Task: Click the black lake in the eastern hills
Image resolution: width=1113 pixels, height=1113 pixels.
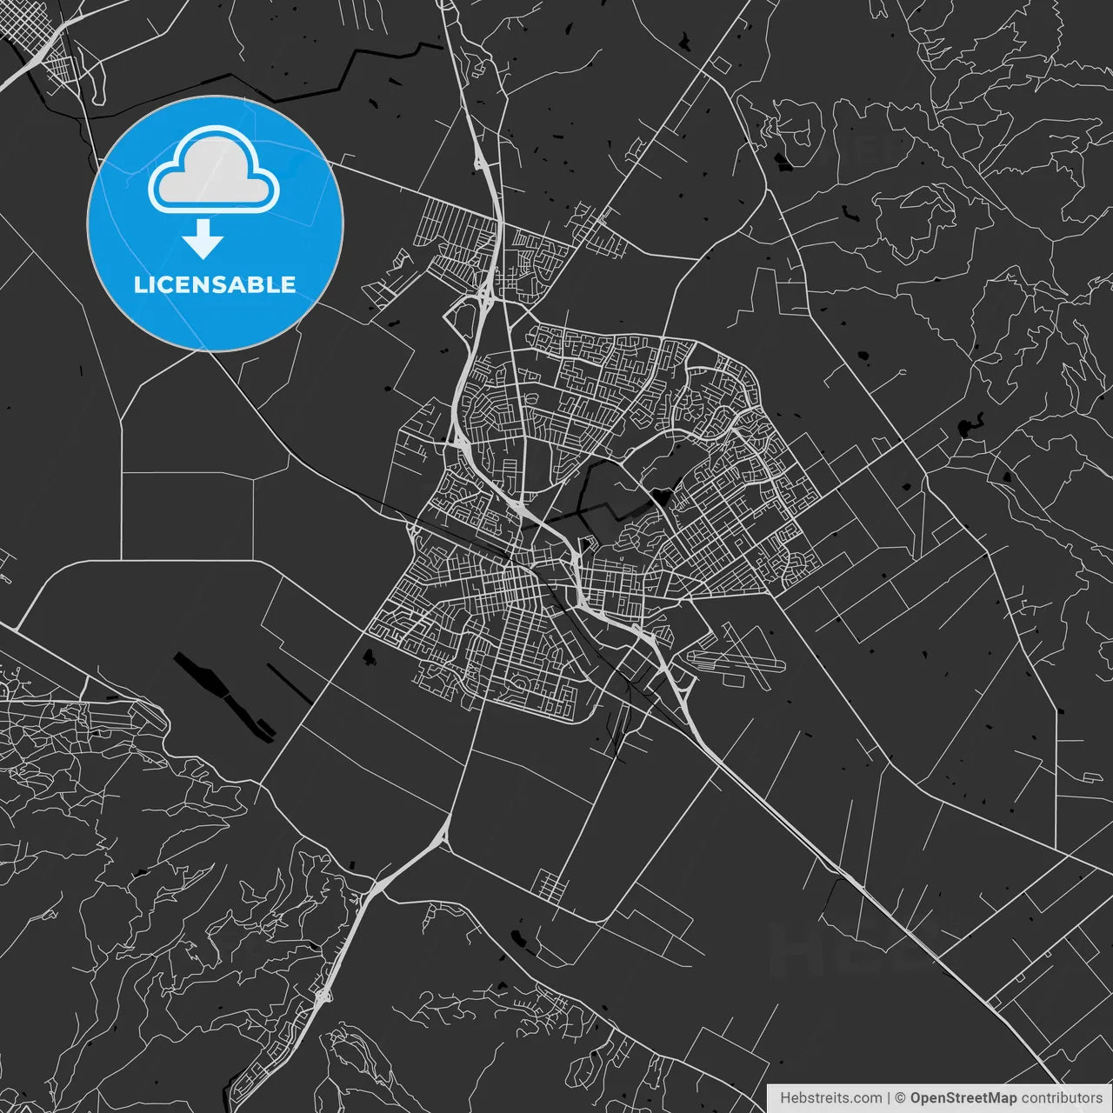Action: (x=965, y=428)
